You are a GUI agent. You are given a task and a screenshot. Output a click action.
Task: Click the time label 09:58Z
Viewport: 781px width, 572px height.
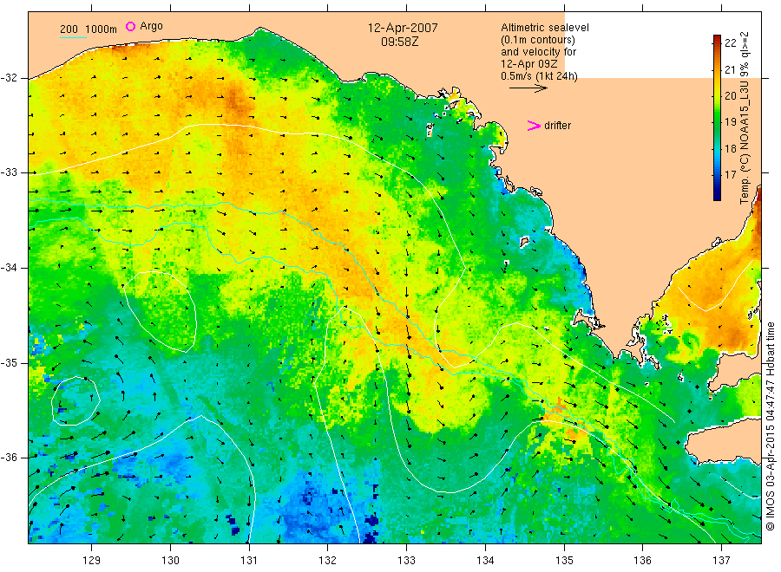click(x=400, y=42)
